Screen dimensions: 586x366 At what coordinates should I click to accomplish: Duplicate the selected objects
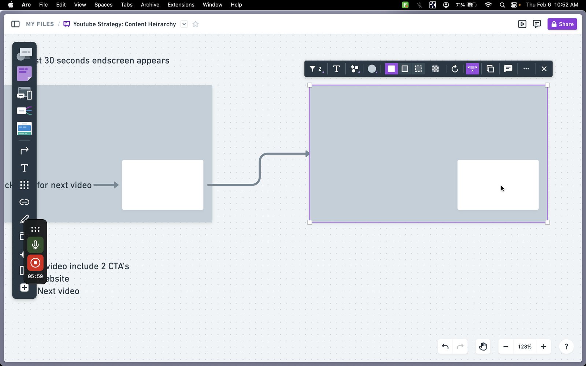point(490,69)
